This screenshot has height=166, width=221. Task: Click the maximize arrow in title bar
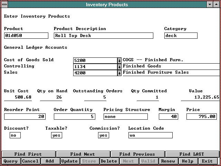click(217, 4)
